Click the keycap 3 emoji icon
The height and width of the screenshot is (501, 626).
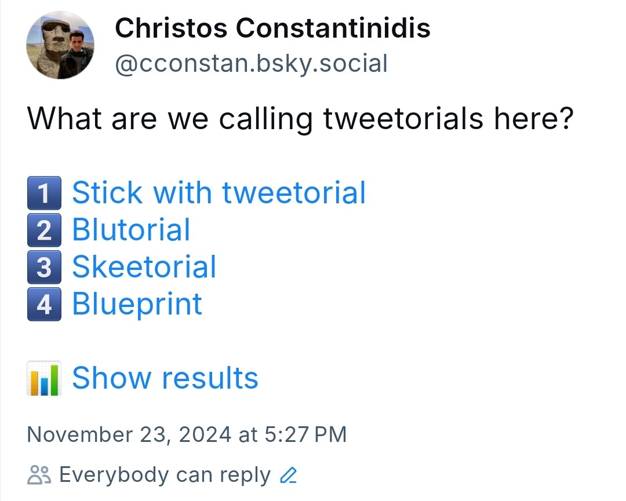[44, 268]
